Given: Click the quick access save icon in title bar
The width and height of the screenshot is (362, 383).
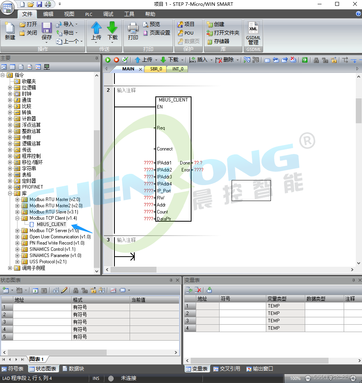Looking at the screenshot, I should coord(39,4).
